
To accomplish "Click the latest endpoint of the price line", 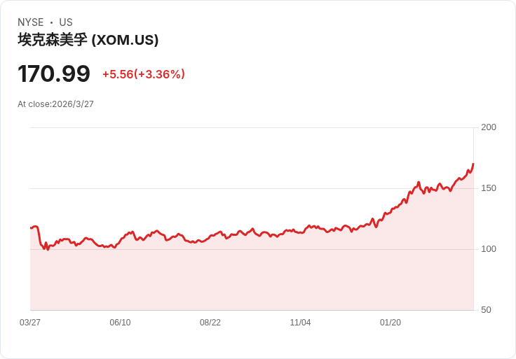I will pyautogui.click(x=473, y=164).
